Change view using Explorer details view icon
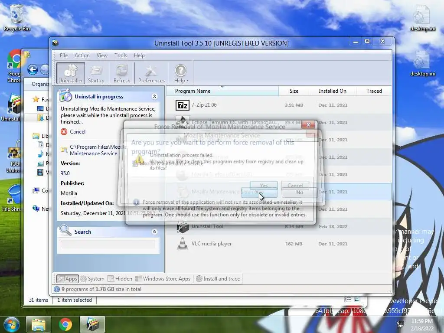 [x=347, y=300]
